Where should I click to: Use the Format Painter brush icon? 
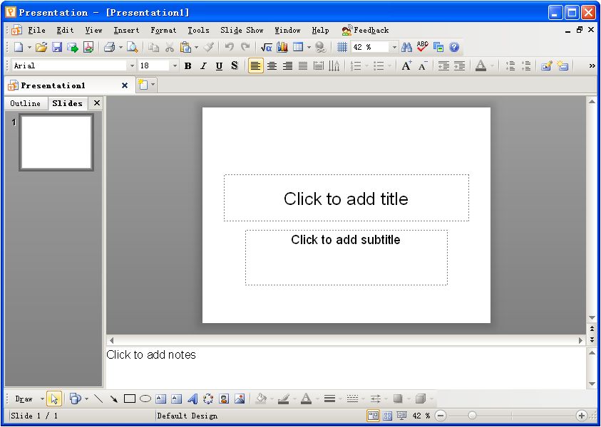click(x=208, y=47)
